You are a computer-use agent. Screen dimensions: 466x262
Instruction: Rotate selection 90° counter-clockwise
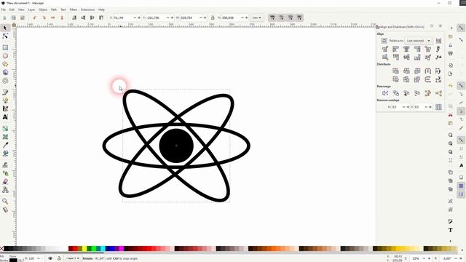coord(35,17)
